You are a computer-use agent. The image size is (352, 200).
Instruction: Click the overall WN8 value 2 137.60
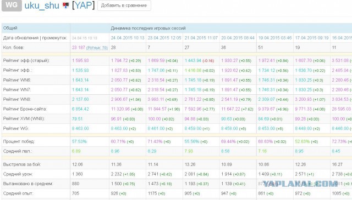coord(80,99)
